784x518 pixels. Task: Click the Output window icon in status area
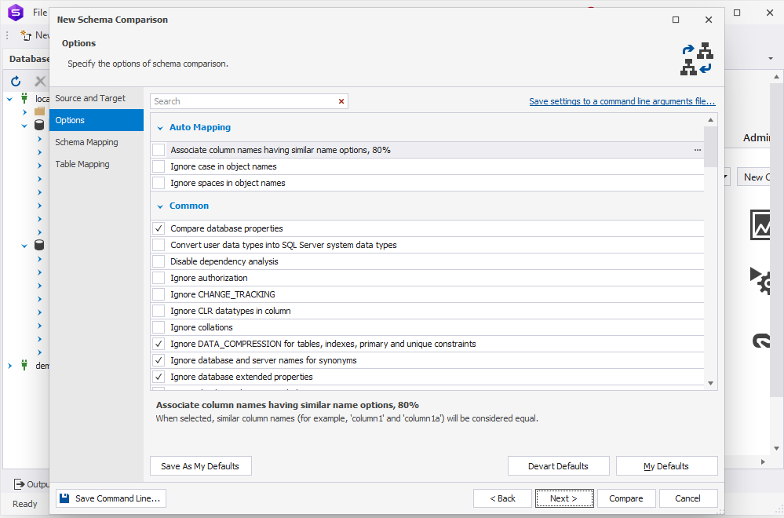(x=20, y=484)
